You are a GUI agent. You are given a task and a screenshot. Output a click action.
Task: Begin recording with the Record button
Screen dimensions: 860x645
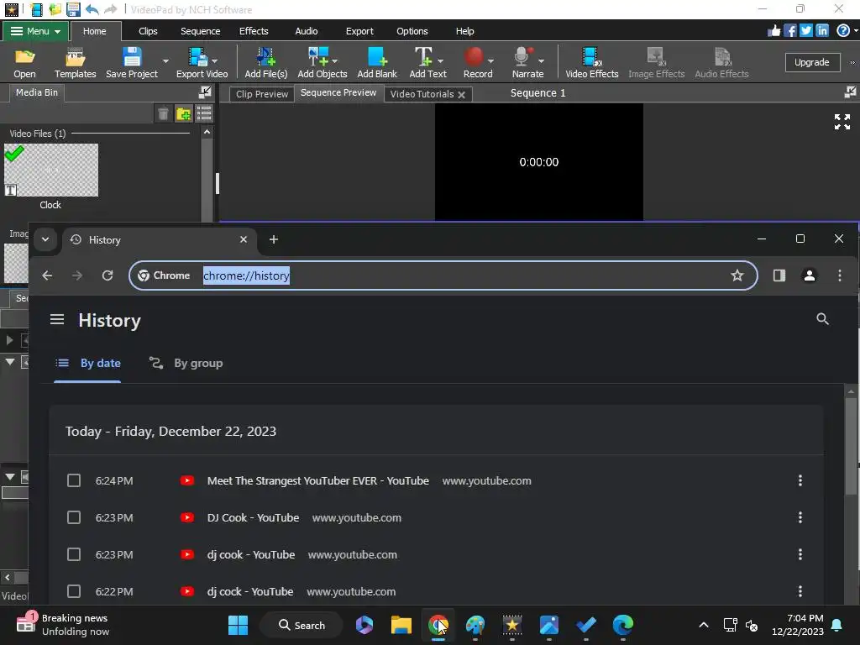478,62
